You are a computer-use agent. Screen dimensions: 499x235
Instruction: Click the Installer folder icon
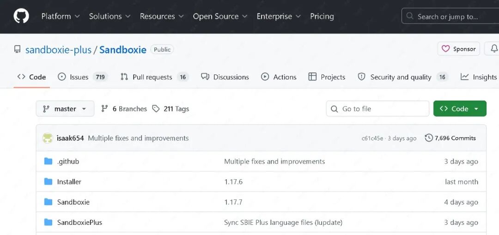coord(48,181)
